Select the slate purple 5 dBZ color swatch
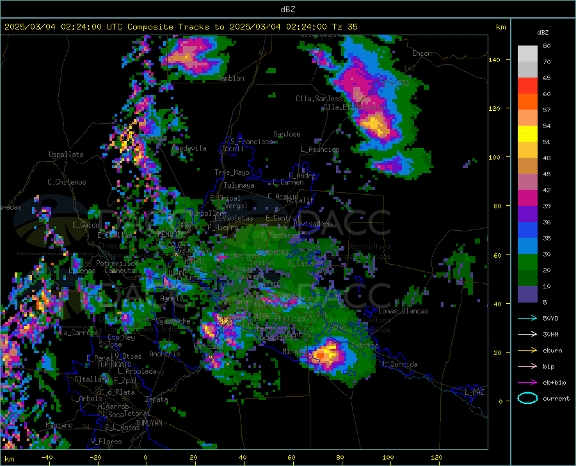576x466 pixels. click(x=527, y=294)
